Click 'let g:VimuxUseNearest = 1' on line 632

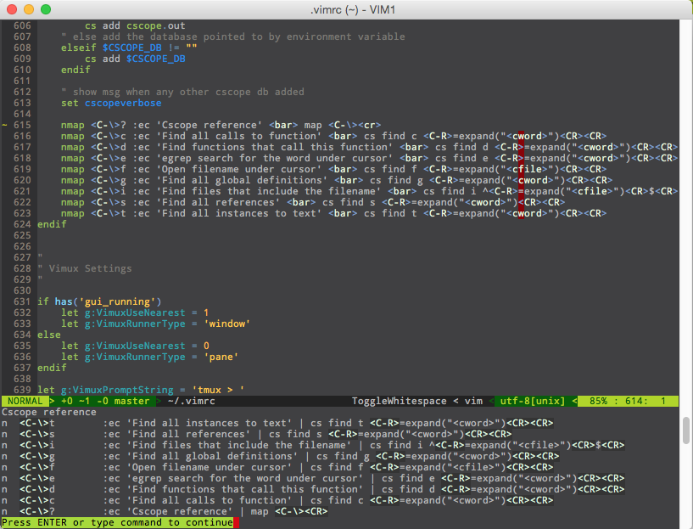(135, 312)
